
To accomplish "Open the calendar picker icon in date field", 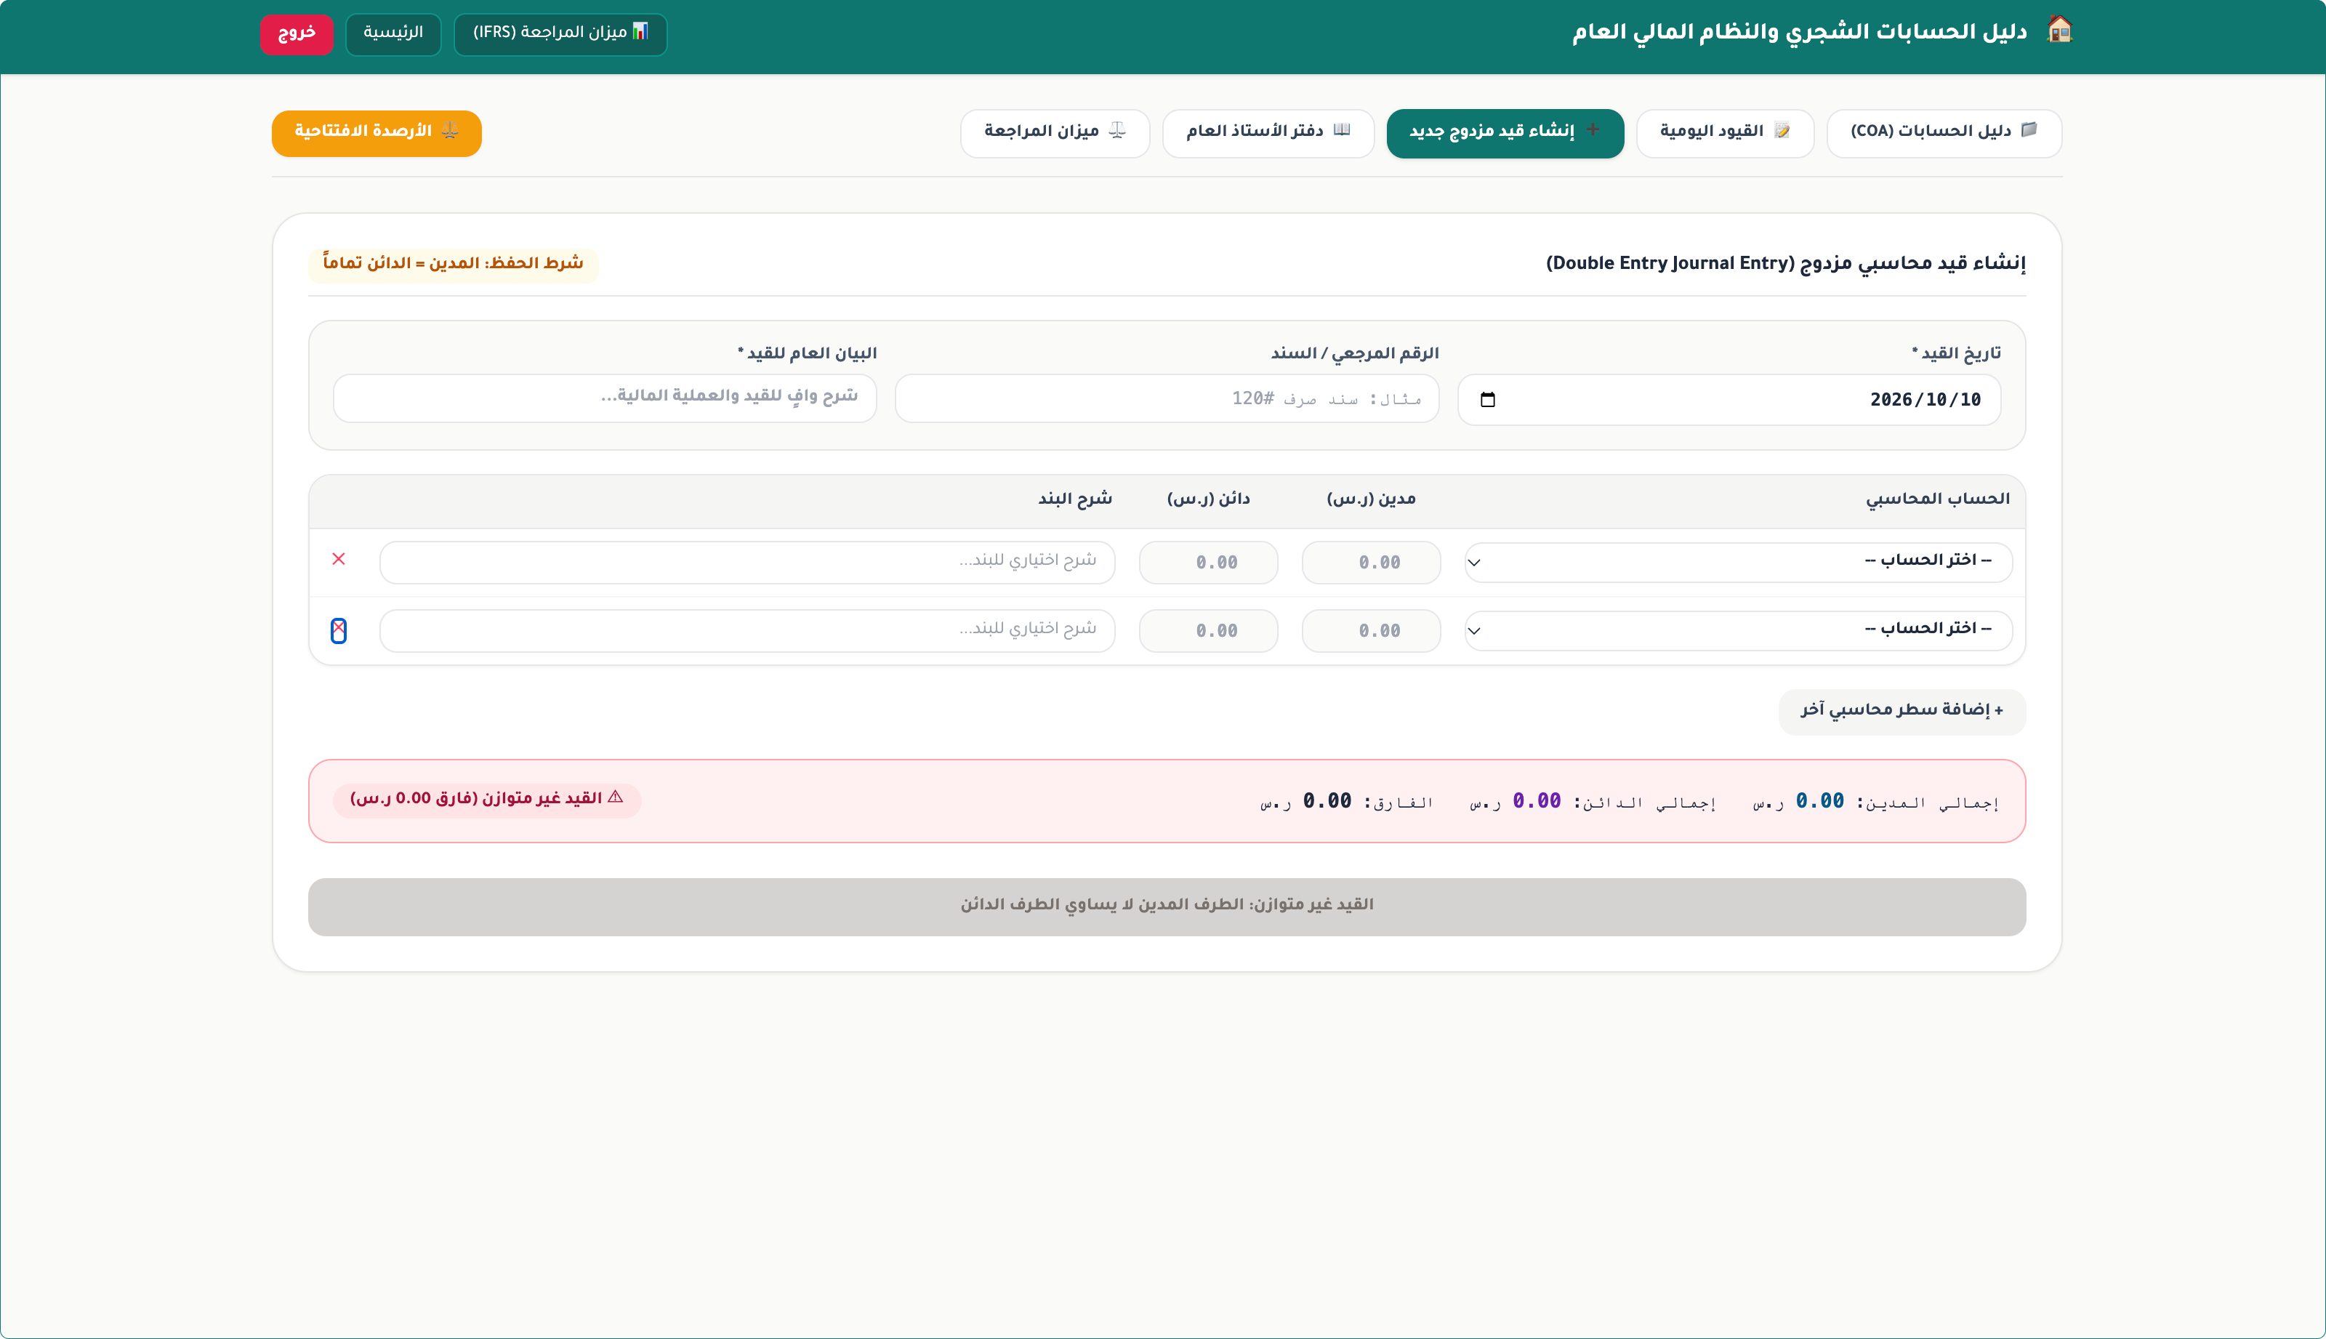I will 1487,399.
